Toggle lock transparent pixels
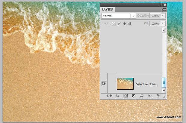The width and height of the screenshot is (186, 123). tap(114, 23)
